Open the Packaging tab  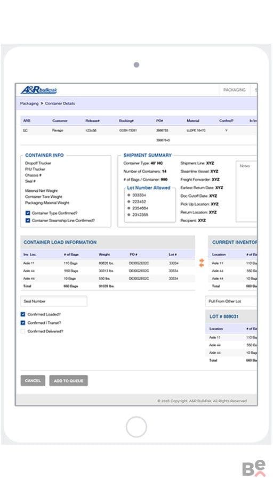tap(235, 90)
